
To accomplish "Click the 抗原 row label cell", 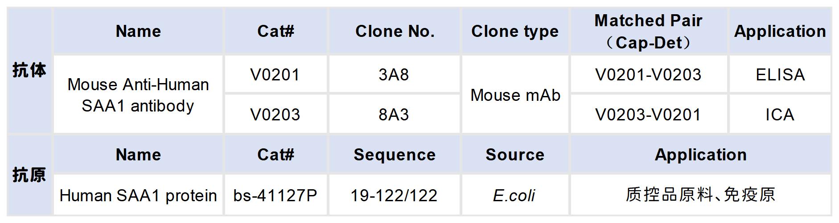I will (x=29, y=175).
